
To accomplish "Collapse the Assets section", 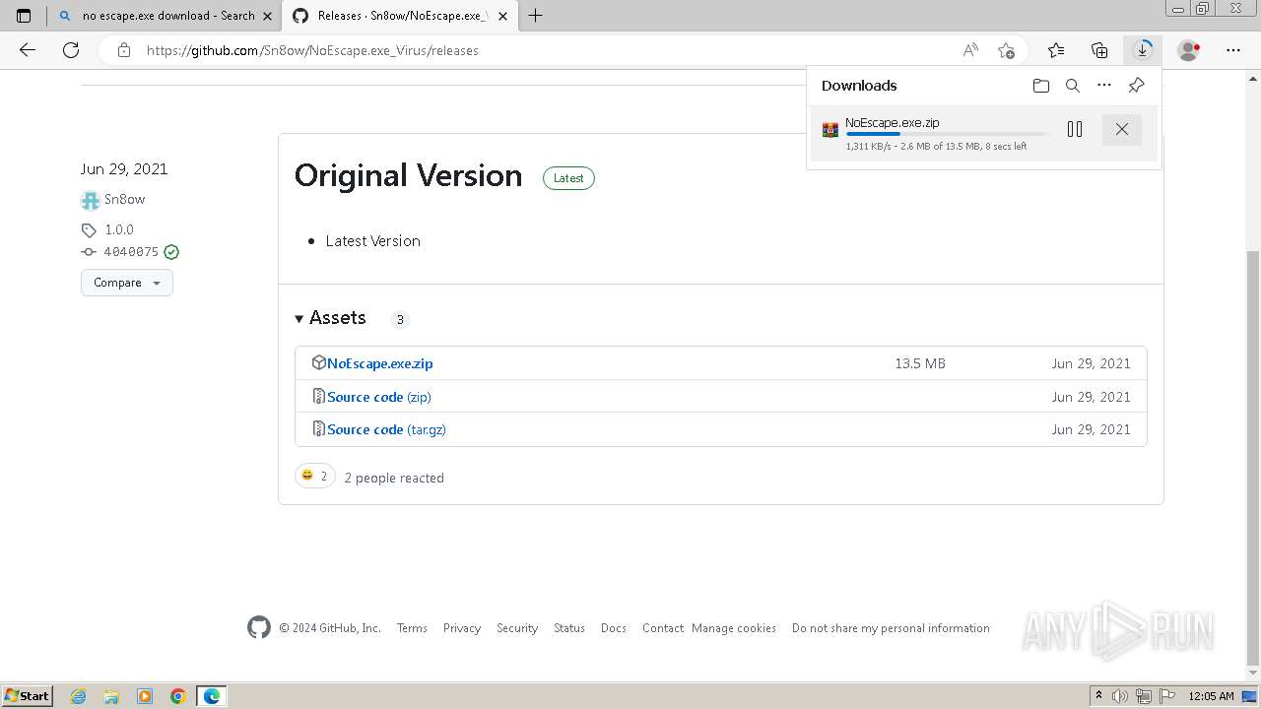I will tap(330, 318).
